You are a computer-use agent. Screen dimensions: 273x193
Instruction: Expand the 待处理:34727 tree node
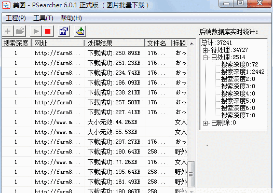click(206, 50)
